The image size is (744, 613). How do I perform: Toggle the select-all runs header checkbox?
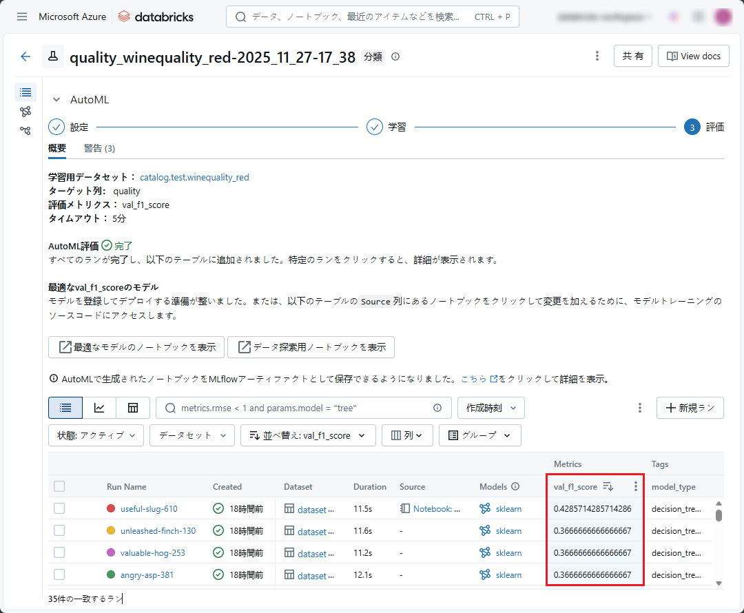point(59,487)
